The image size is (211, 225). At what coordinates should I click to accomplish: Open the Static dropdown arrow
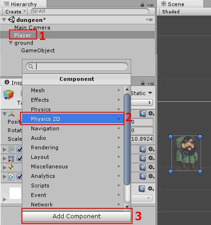(150, 93)
